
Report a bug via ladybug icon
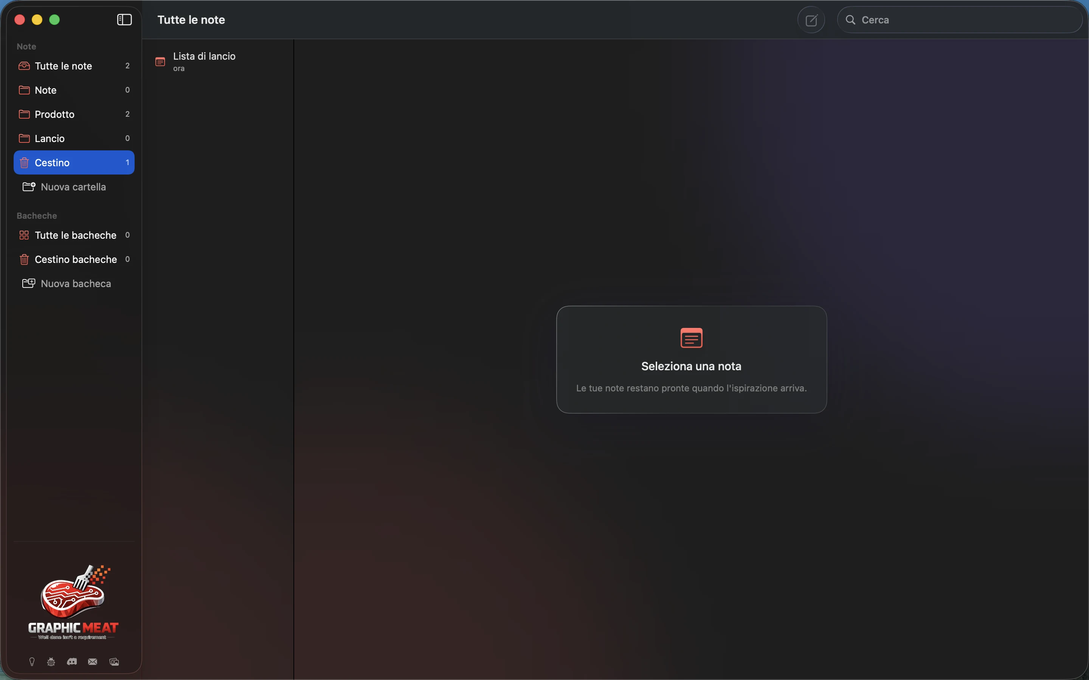click(51, 661)
